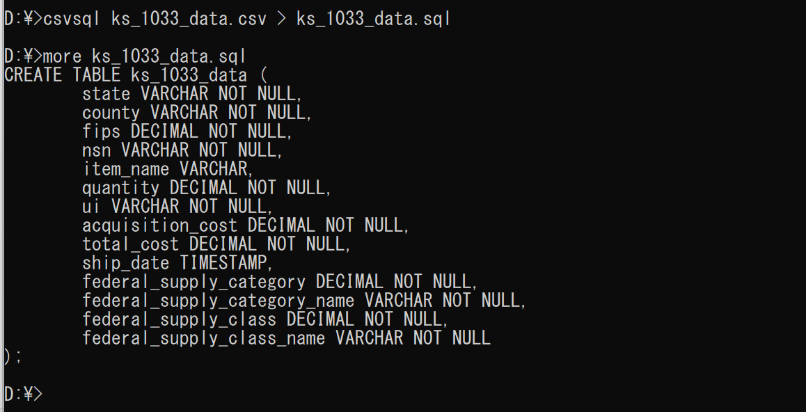Click the more ks_1033_data.sql command
This screenshot has width=806, height=412.
coord(145,56)
